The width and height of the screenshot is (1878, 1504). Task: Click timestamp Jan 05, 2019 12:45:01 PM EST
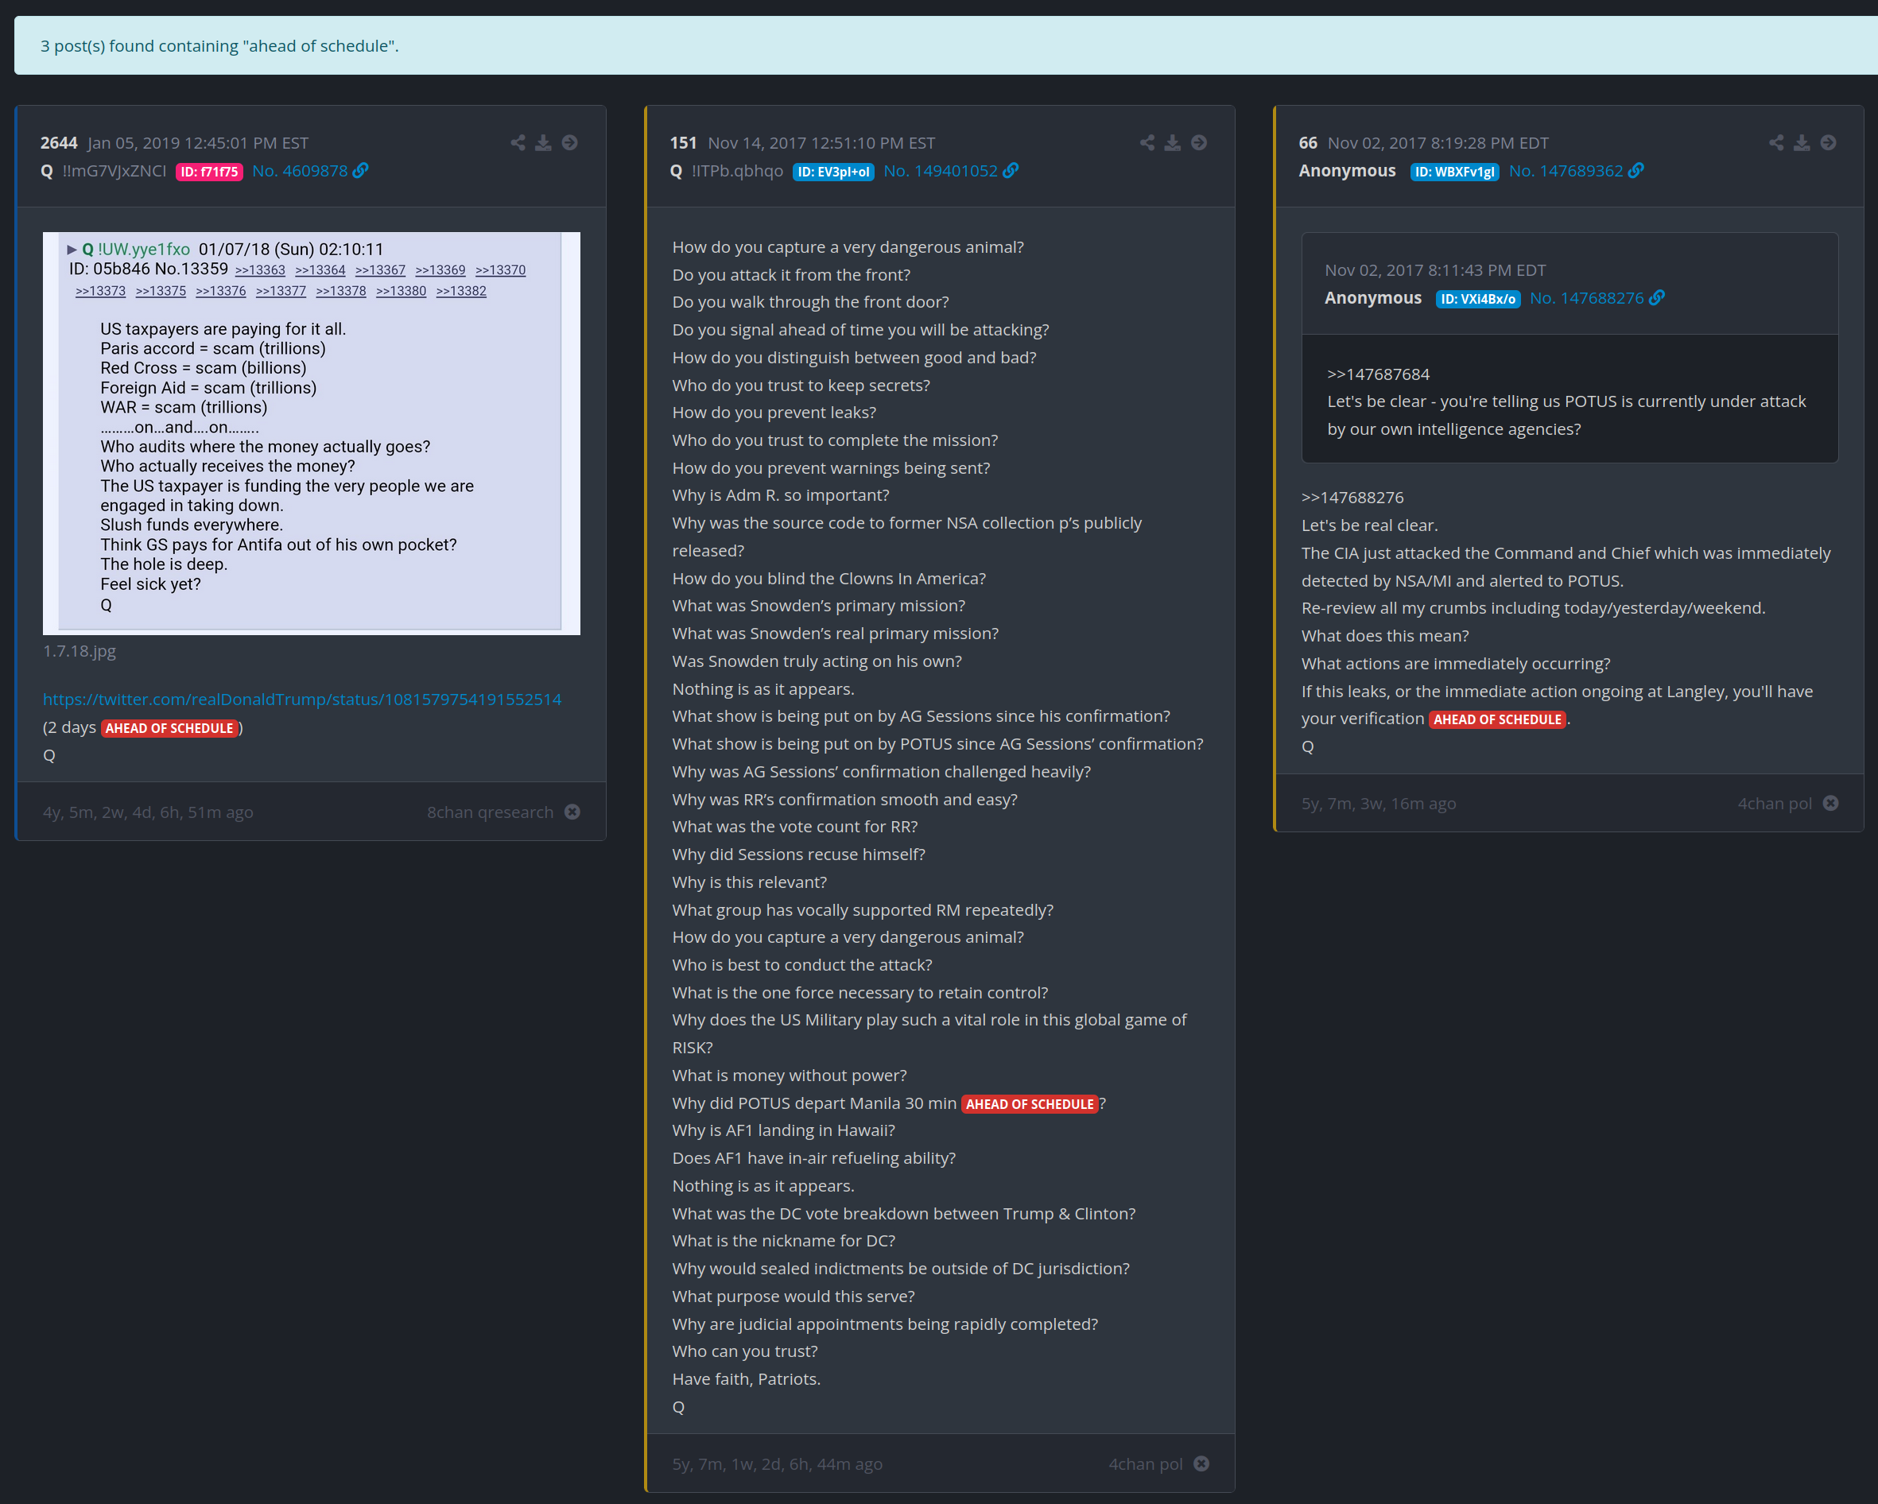(198, 143)
